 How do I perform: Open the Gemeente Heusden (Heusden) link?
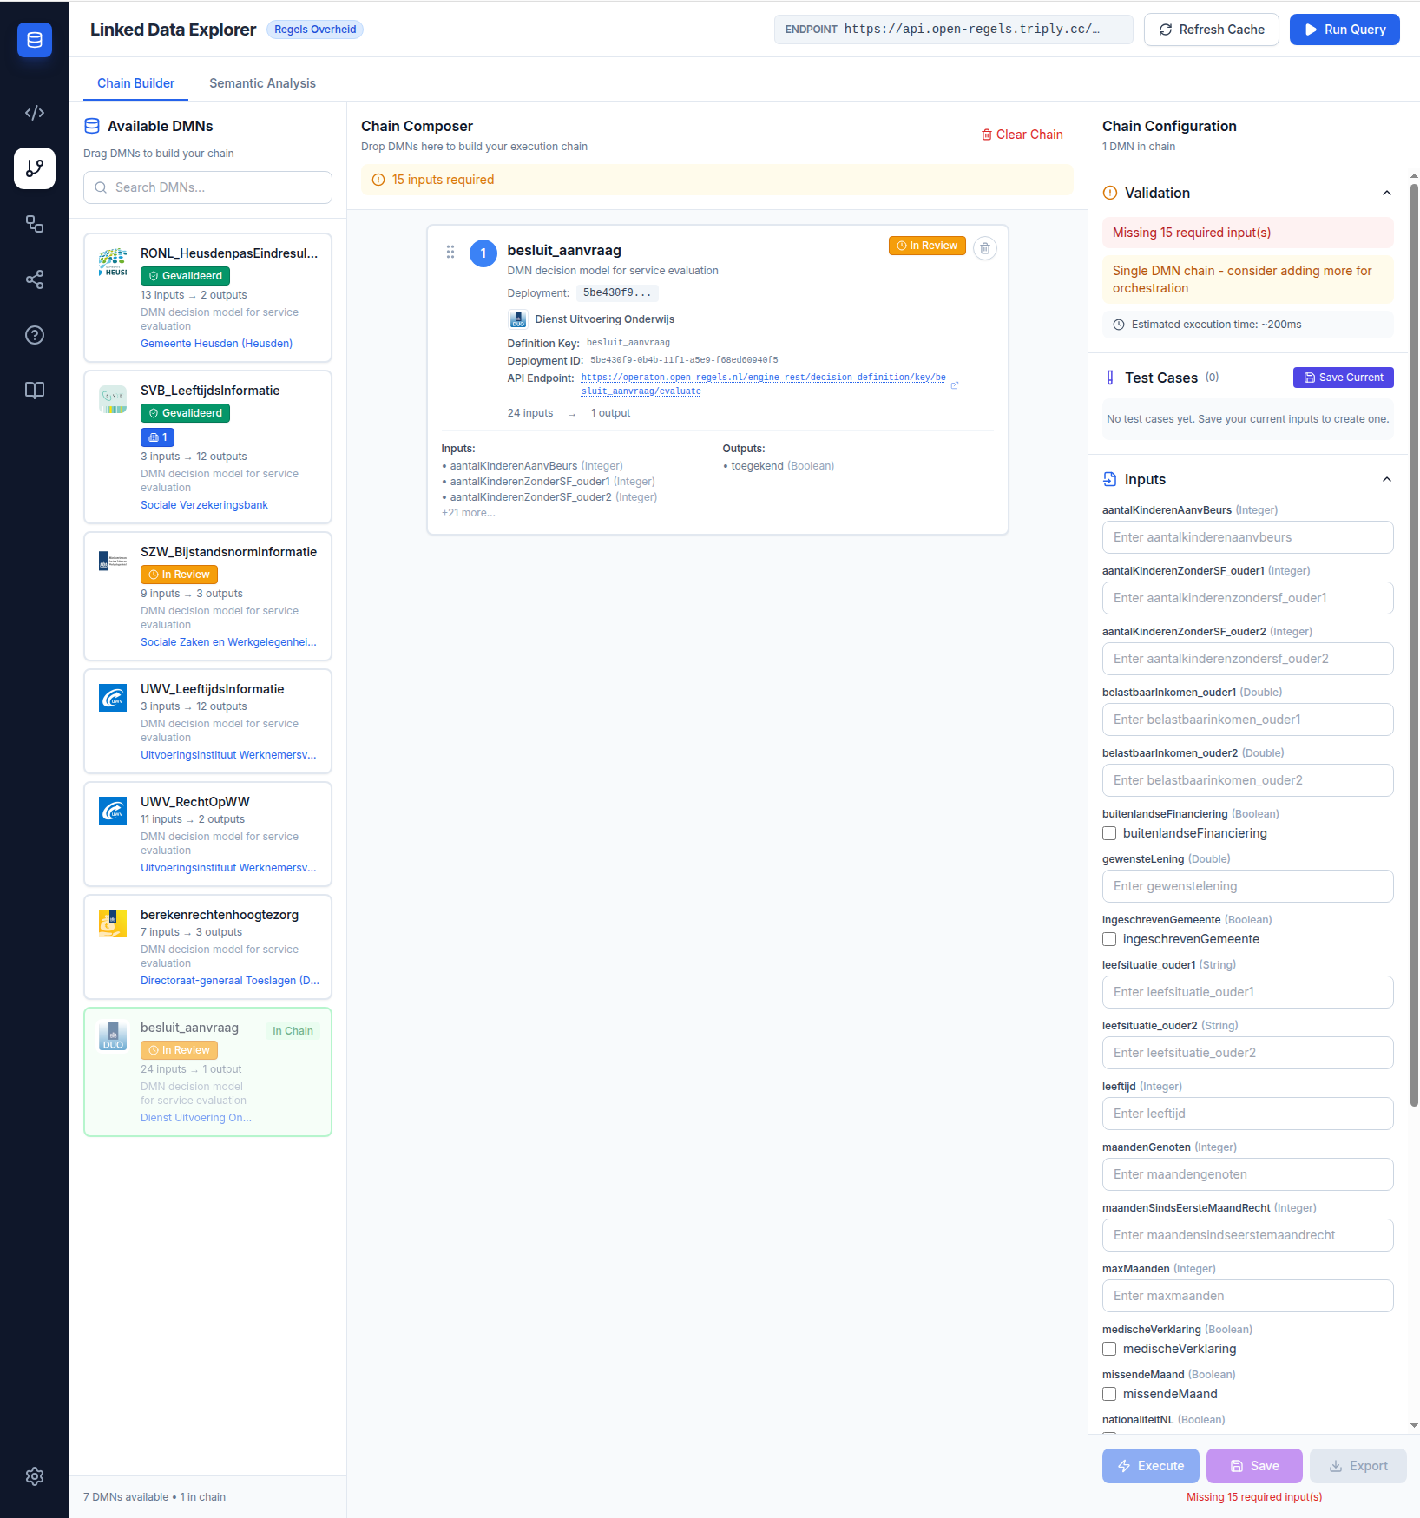217,344
